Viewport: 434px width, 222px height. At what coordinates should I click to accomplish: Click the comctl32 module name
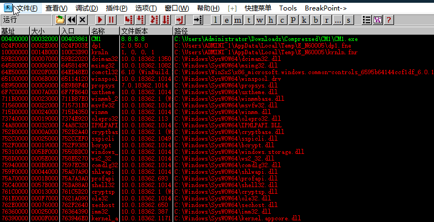[105, 72]
